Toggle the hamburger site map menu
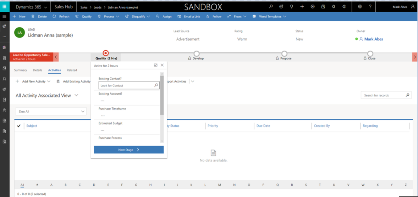The width and height of the screenshot is (418, 197). (4, 17)
